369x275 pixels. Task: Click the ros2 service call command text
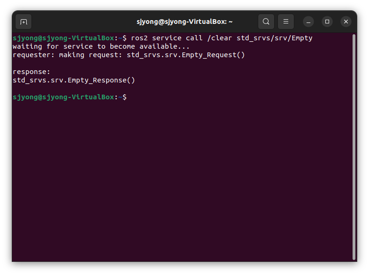pos(222,38)
